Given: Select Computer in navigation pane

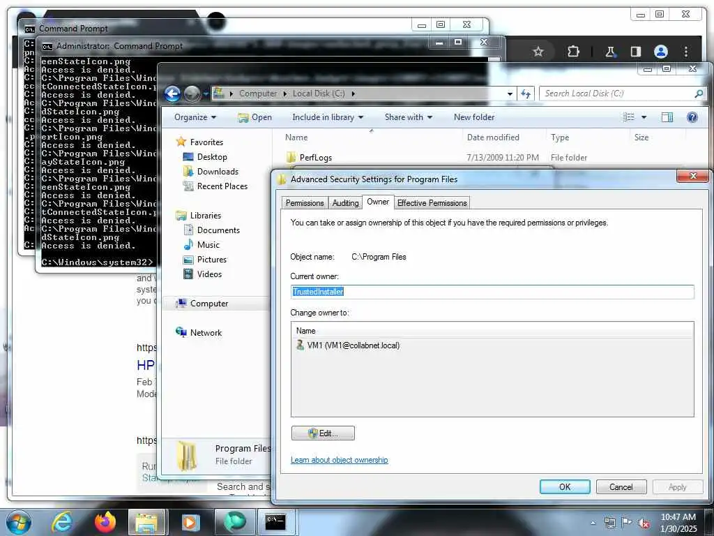Looking at the screenshot, I should pyautogui.click(x=202, y=304).
